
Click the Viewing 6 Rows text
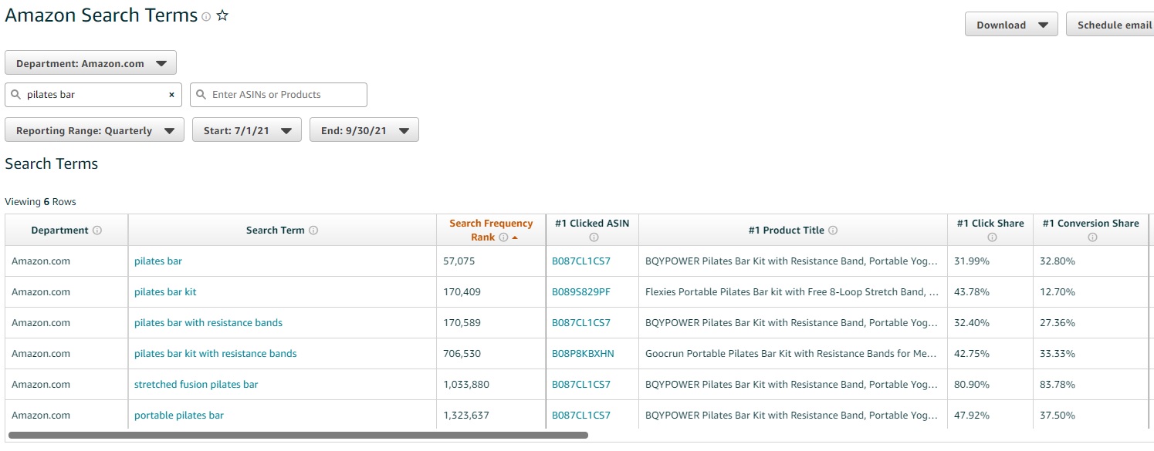pos(40,202)
